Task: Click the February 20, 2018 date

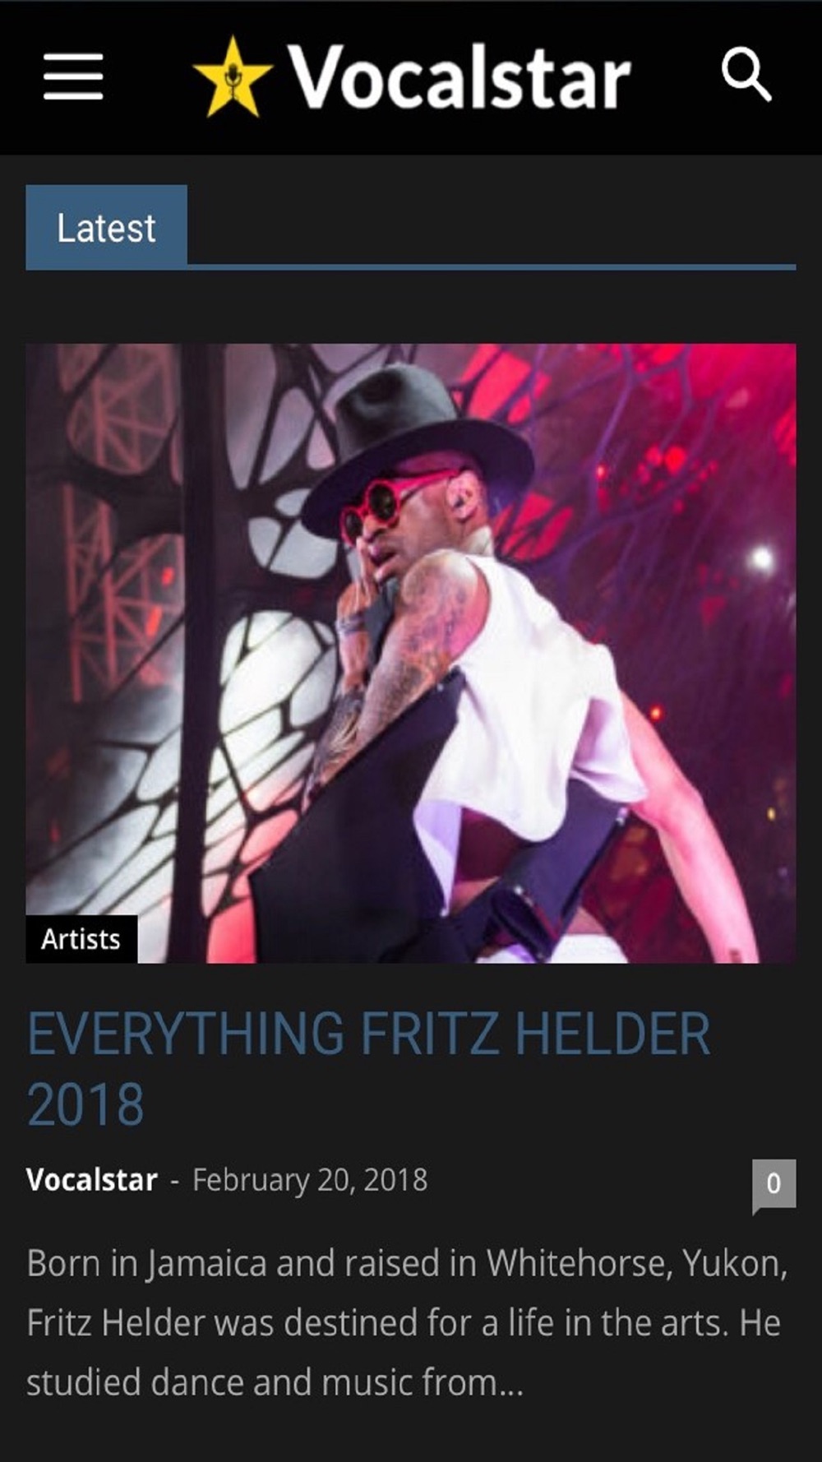Action: pos(310,1180)
